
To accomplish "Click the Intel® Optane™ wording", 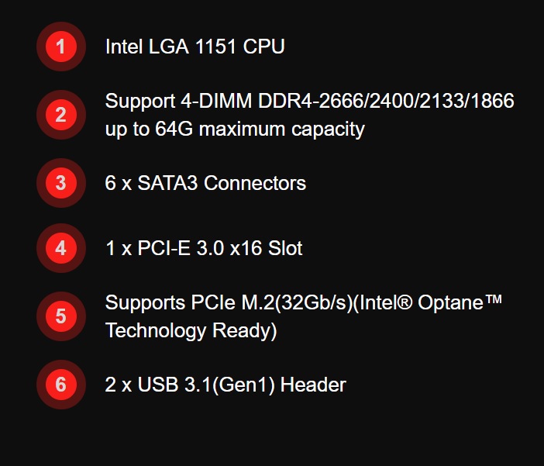I will pyautogui.click(x=427, y=303).
